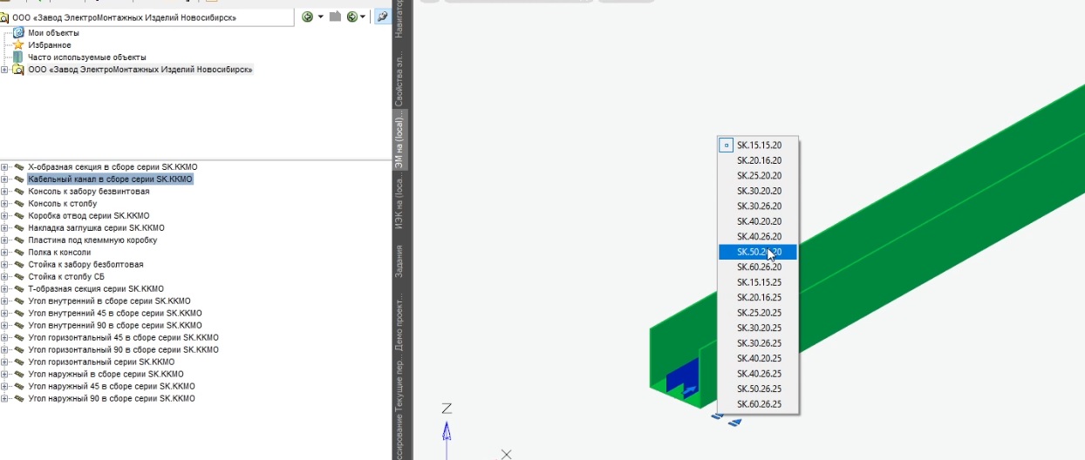Click the back navigation arrow icon

coord(307,17)
